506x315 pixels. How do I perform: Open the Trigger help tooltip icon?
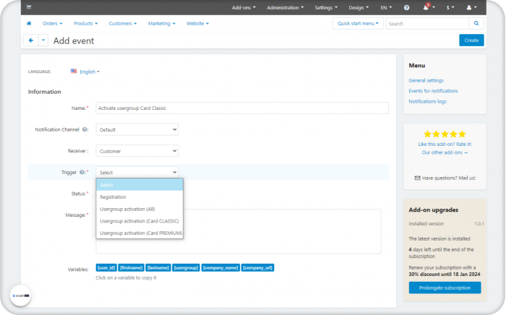pos(82,172)
